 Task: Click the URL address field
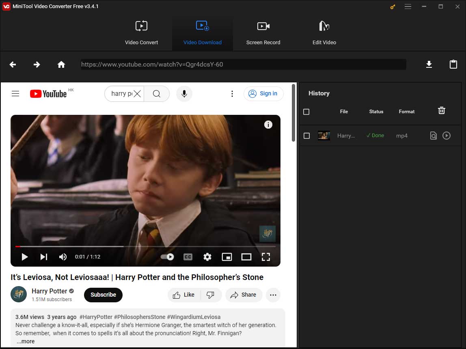click(244, 65)
